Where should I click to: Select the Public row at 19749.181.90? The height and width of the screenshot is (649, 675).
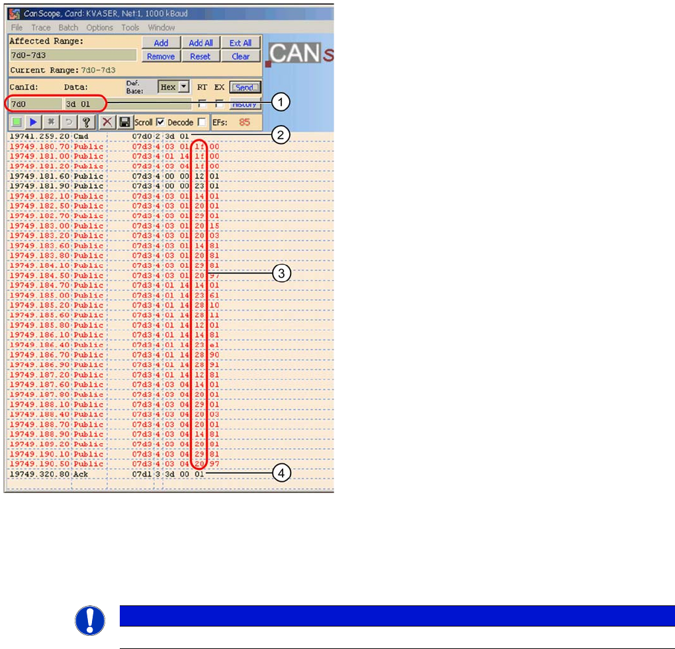coord(170,186)
